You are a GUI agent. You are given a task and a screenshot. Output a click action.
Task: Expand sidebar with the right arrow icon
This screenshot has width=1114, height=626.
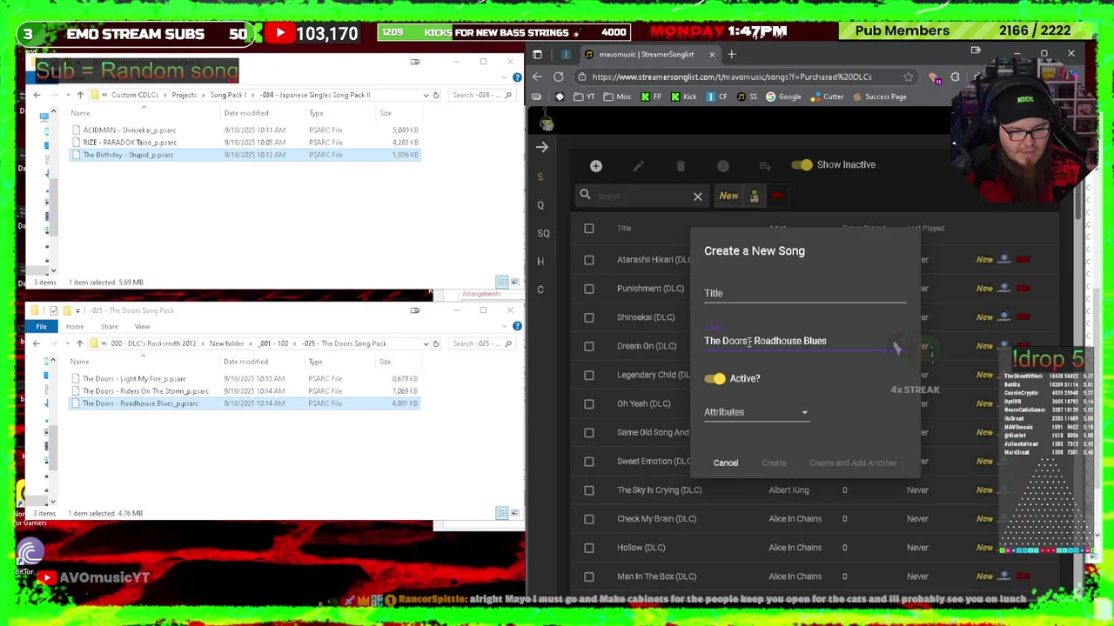(542, 147)
